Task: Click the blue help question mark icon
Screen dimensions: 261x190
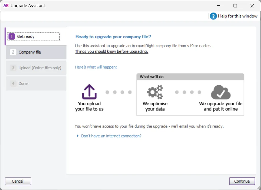Action: pos(213,16)
